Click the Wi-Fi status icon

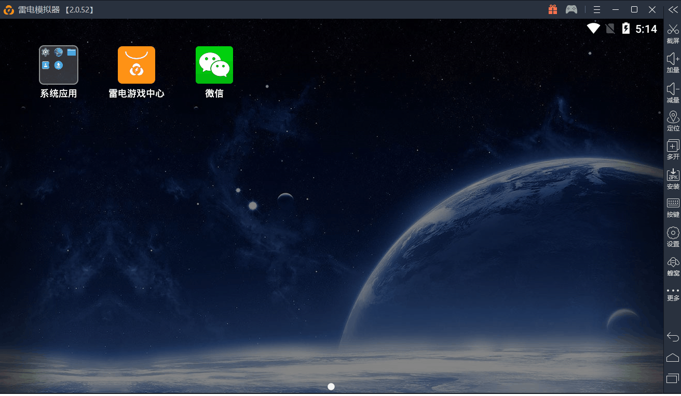click(593, 29)
